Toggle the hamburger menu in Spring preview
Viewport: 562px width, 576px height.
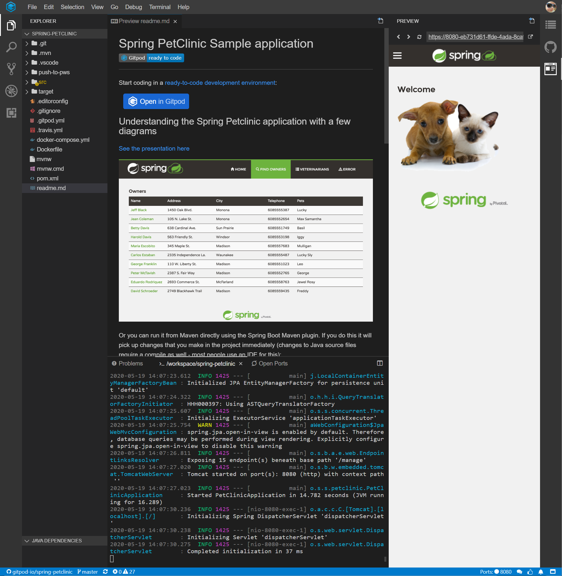point(397,56)
